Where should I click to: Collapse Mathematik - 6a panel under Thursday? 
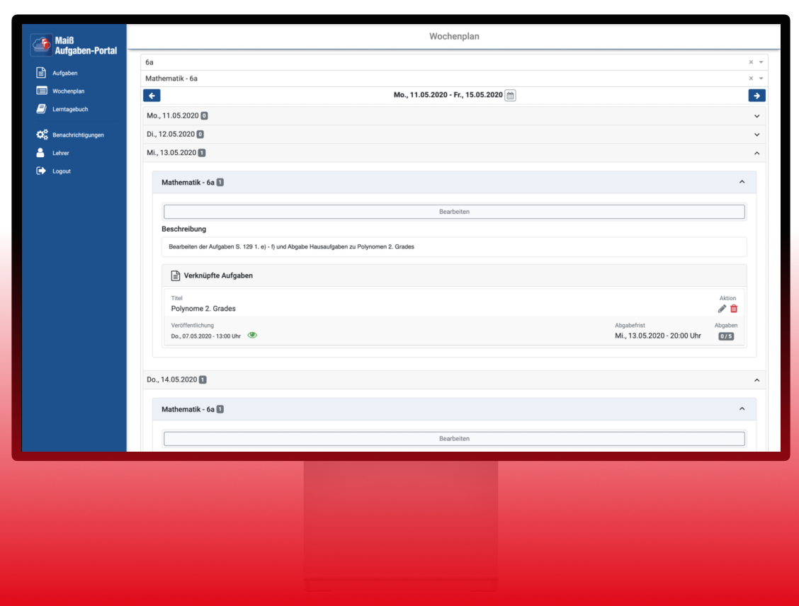click(742, 409)
